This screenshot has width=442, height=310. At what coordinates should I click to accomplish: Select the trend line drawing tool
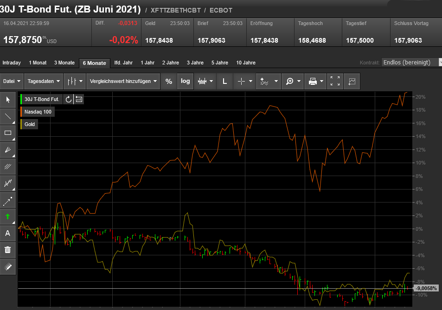coord(8,116)
